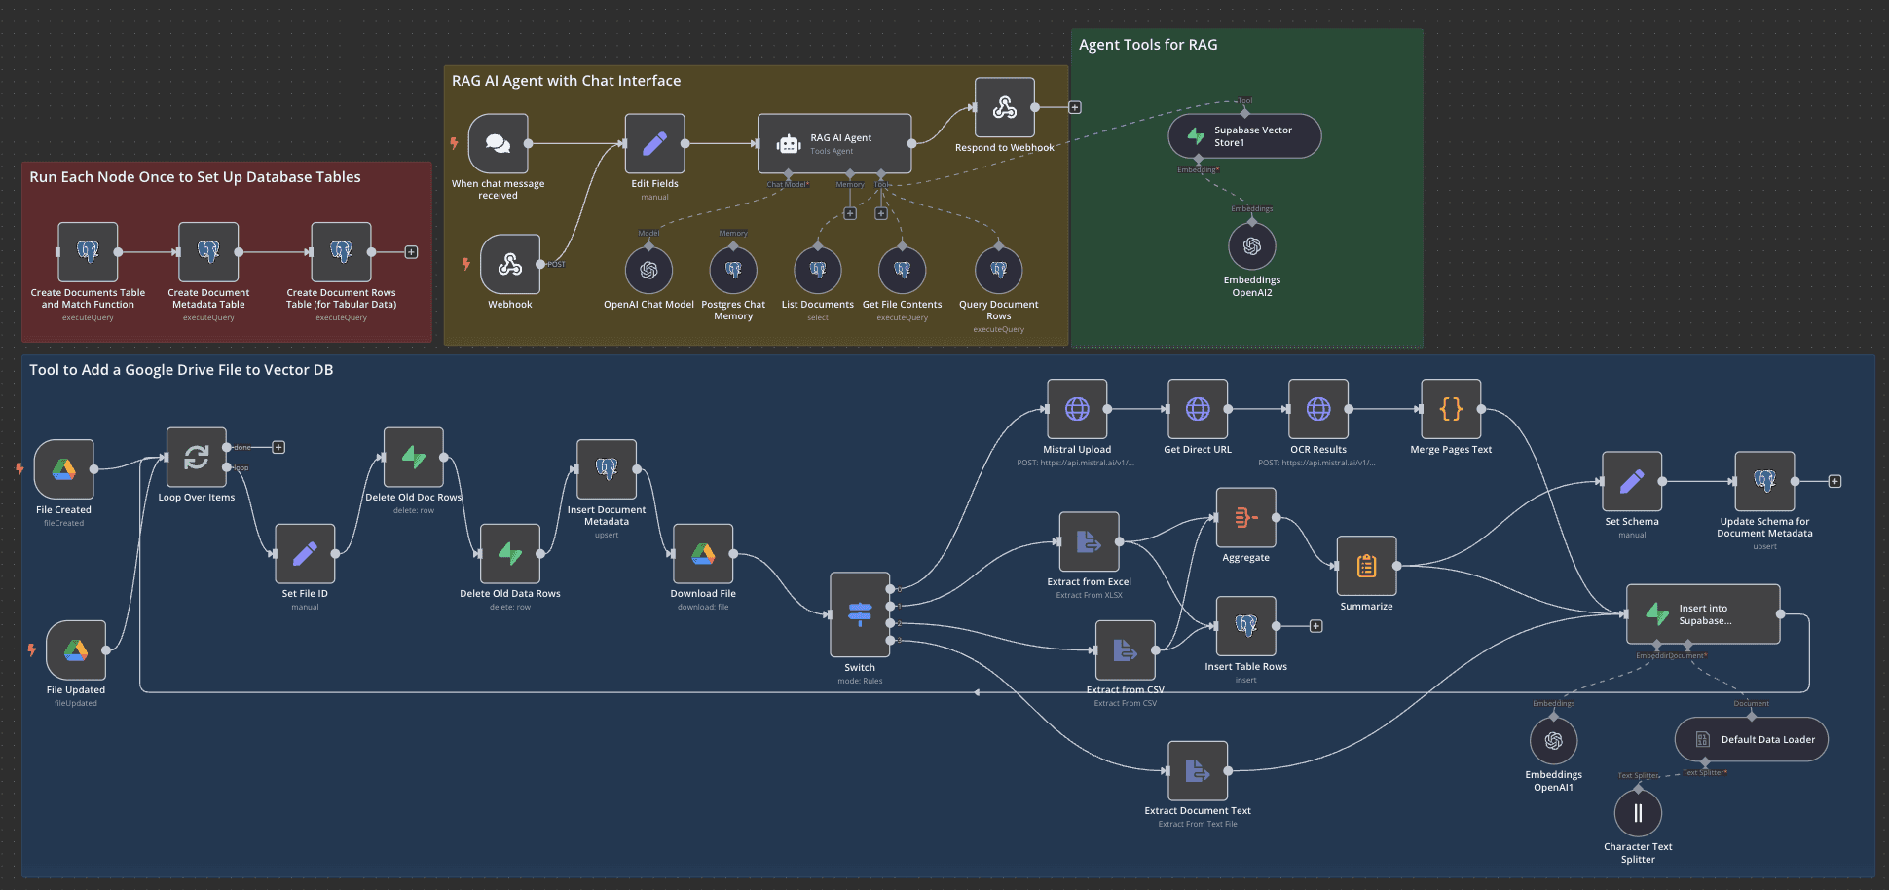This screenshot has width=1889, height=890.
Task: Open the Default Data Loader node
Action: pos(1752,740)
